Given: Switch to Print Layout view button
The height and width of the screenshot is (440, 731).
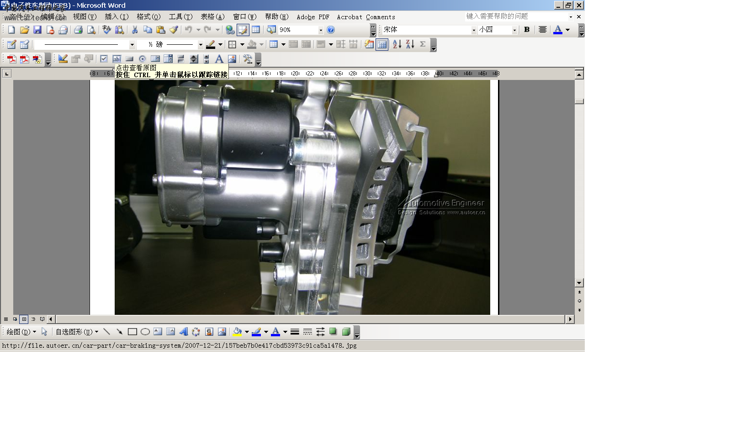Looking at the screenshot, I should tap(24, 319).
